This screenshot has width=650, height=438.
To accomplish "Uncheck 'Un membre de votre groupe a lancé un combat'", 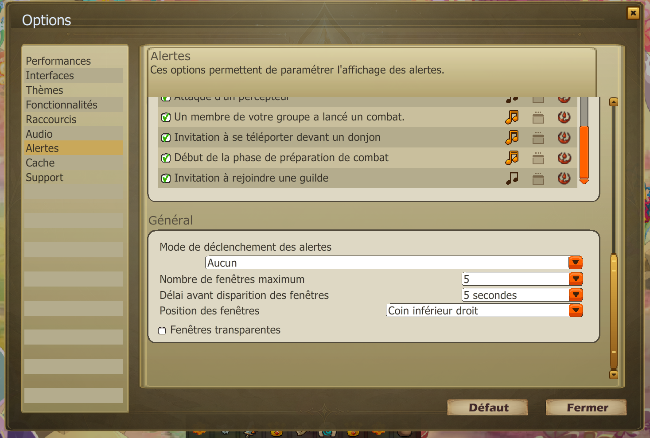I will [166, 117].
